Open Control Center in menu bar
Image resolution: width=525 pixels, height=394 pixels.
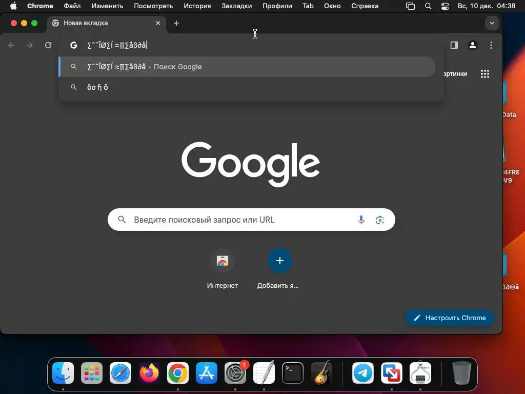click(445, 6)
